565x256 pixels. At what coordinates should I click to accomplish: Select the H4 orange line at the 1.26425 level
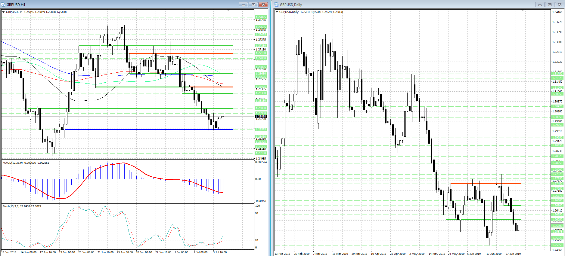(x=212, y=87)
